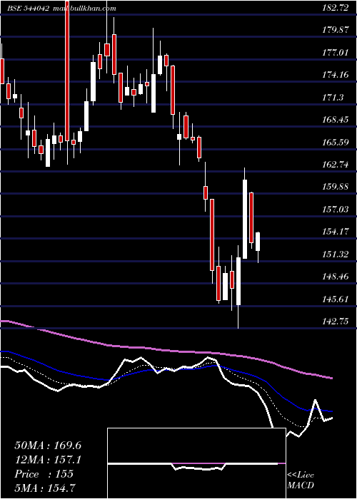Click the 142.75 price axis label

point(336,321)
